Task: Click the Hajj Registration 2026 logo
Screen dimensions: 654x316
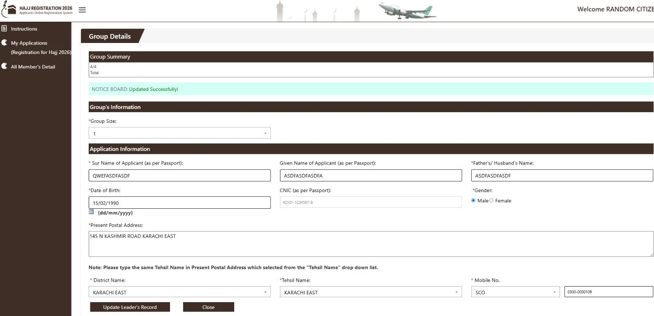Action: pyautogui.click(x=37, y=10)
